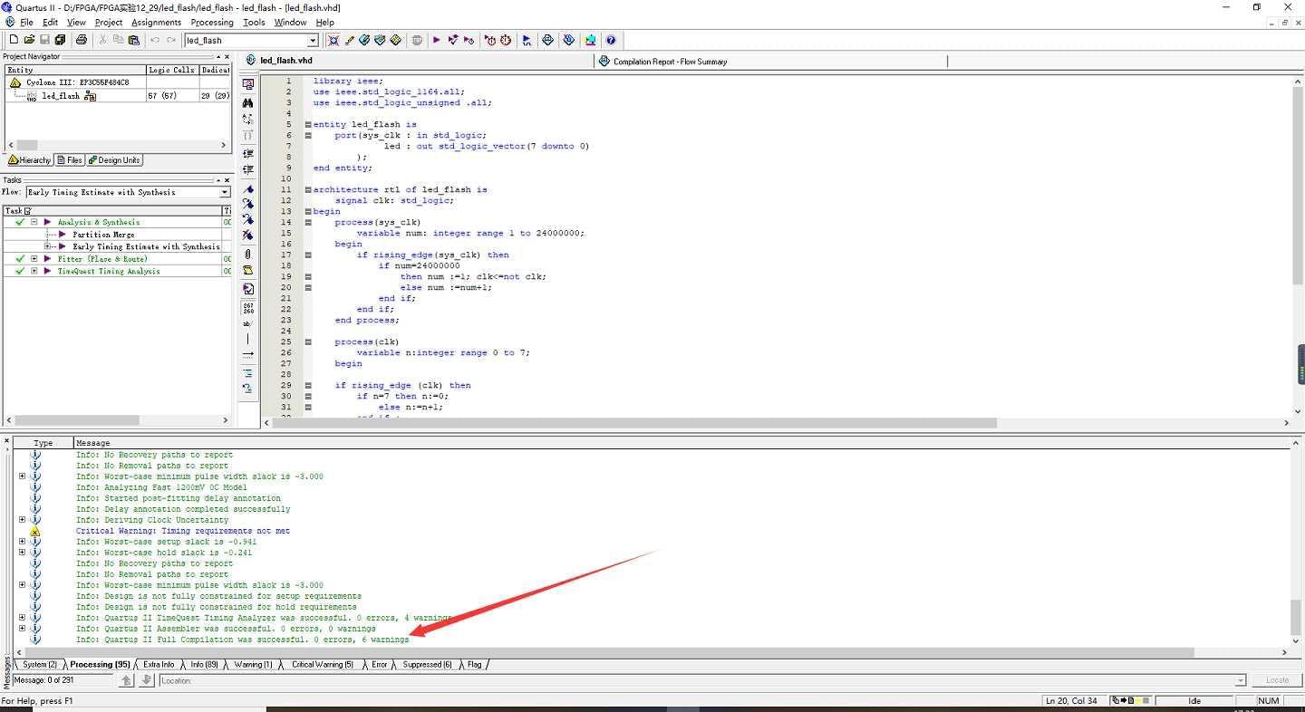Open the led_flash project dropdown
The image size is (1305, 712).
pos(313,40)
